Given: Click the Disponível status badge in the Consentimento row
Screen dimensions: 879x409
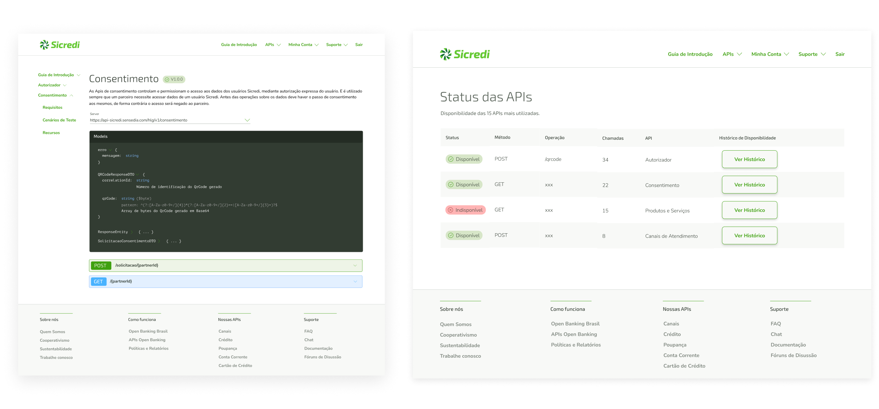Looking at the screenshot, I should pyautogui.click(x=464, y=184).
